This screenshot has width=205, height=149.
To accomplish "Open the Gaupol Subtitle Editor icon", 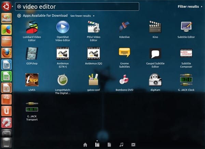I will coord(155,53).
